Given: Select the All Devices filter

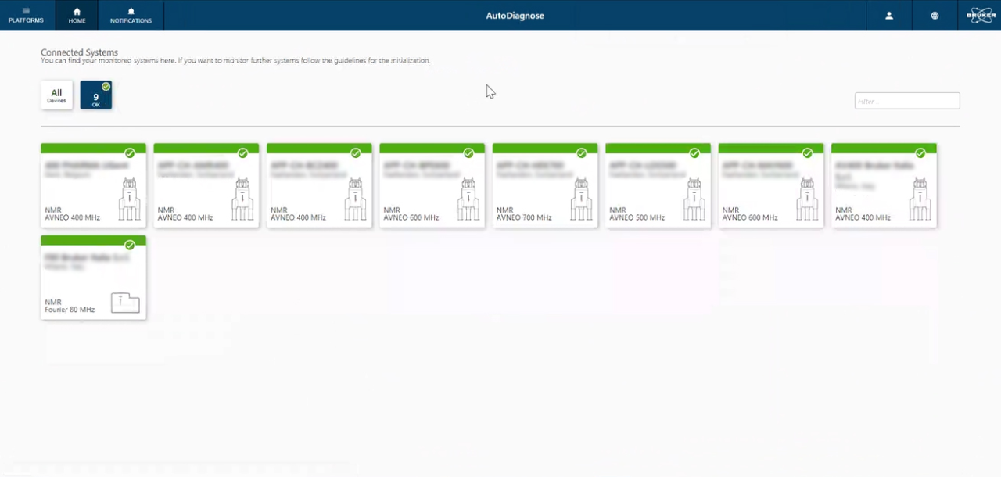Looking at the screenshot, I should tap(56, 95).
